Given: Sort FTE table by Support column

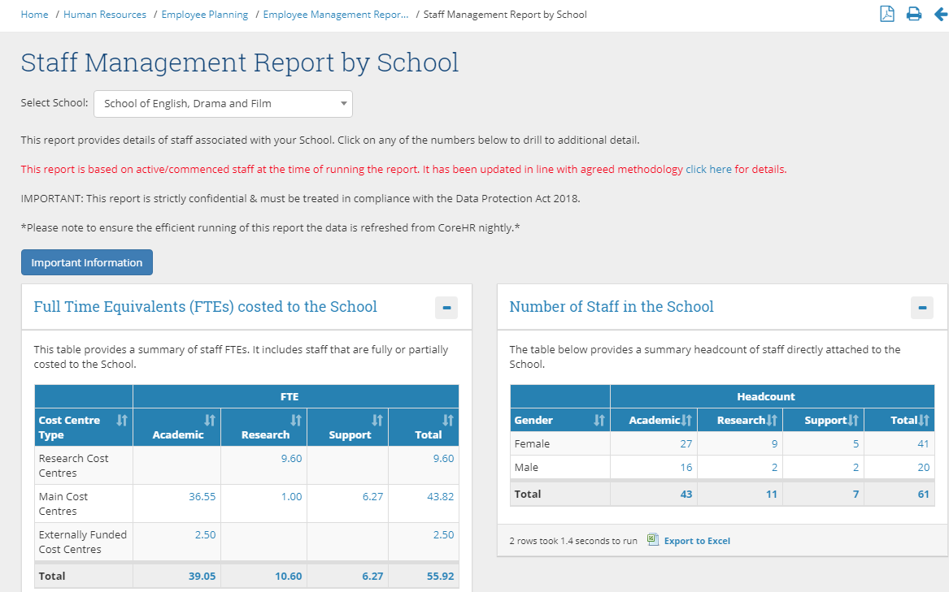Looking at the screenshot, I should pyautogui.click(x=377, y=420).
